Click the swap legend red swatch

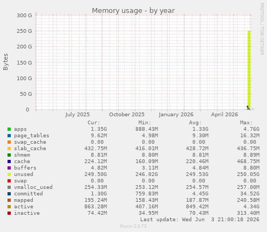click(x=9, y=181)
